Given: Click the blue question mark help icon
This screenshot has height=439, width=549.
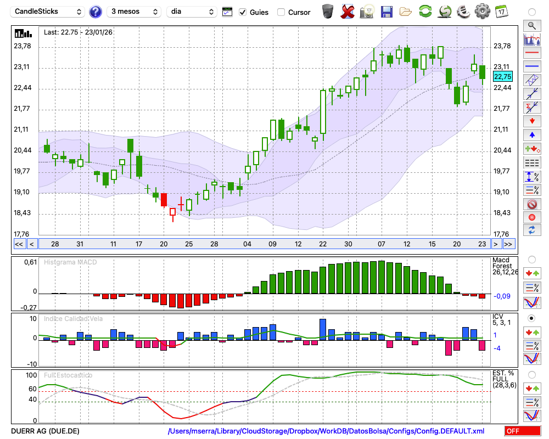Looking at the screenshot, I should [x=96, y=12].
